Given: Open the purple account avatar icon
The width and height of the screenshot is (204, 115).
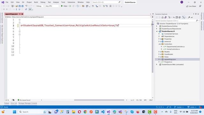Looking at the screenshot, I should coord(182,2).
